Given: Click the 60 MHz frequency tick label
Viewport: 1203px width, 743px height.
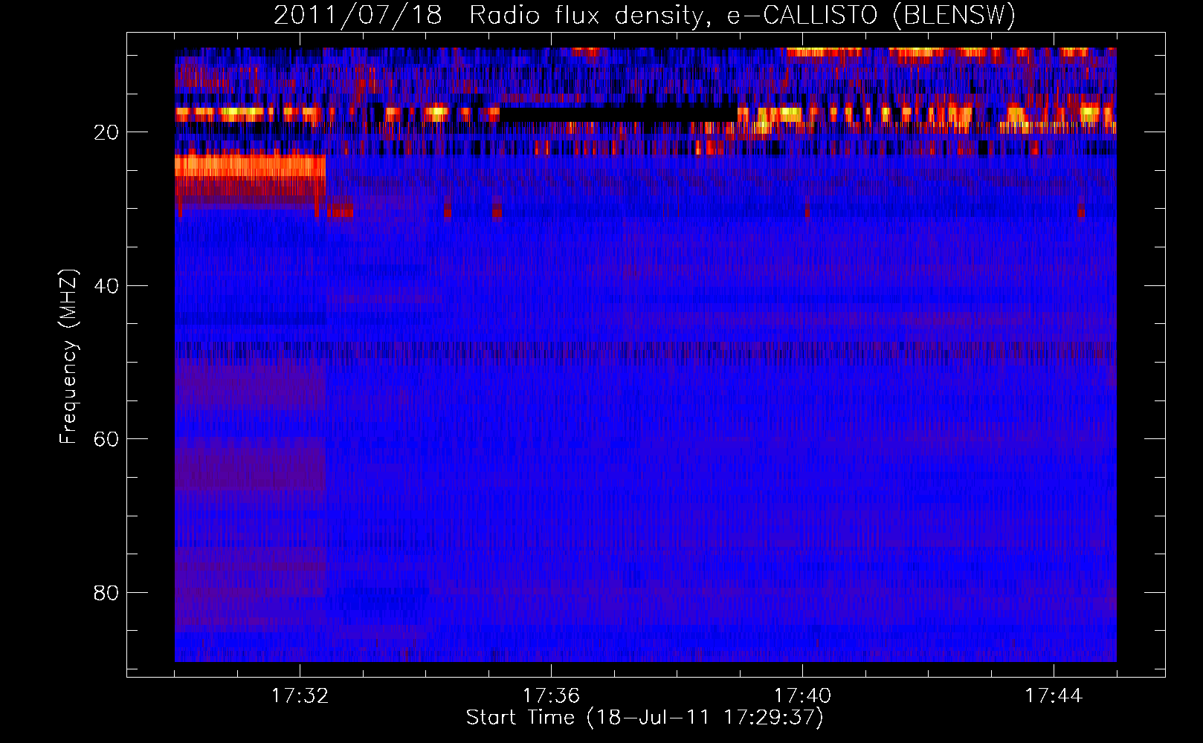Looking at the screenshot, I should (x=106, y=439).
